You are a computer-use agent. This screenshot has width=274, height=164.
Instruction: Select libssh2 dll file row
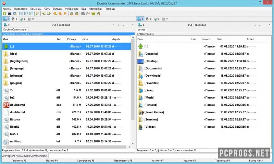pos(66,127)
